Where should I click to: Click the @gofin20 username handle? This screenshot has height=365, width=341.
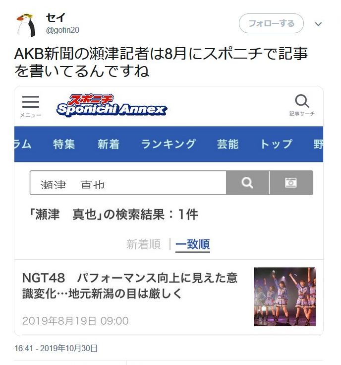point(62,30)
